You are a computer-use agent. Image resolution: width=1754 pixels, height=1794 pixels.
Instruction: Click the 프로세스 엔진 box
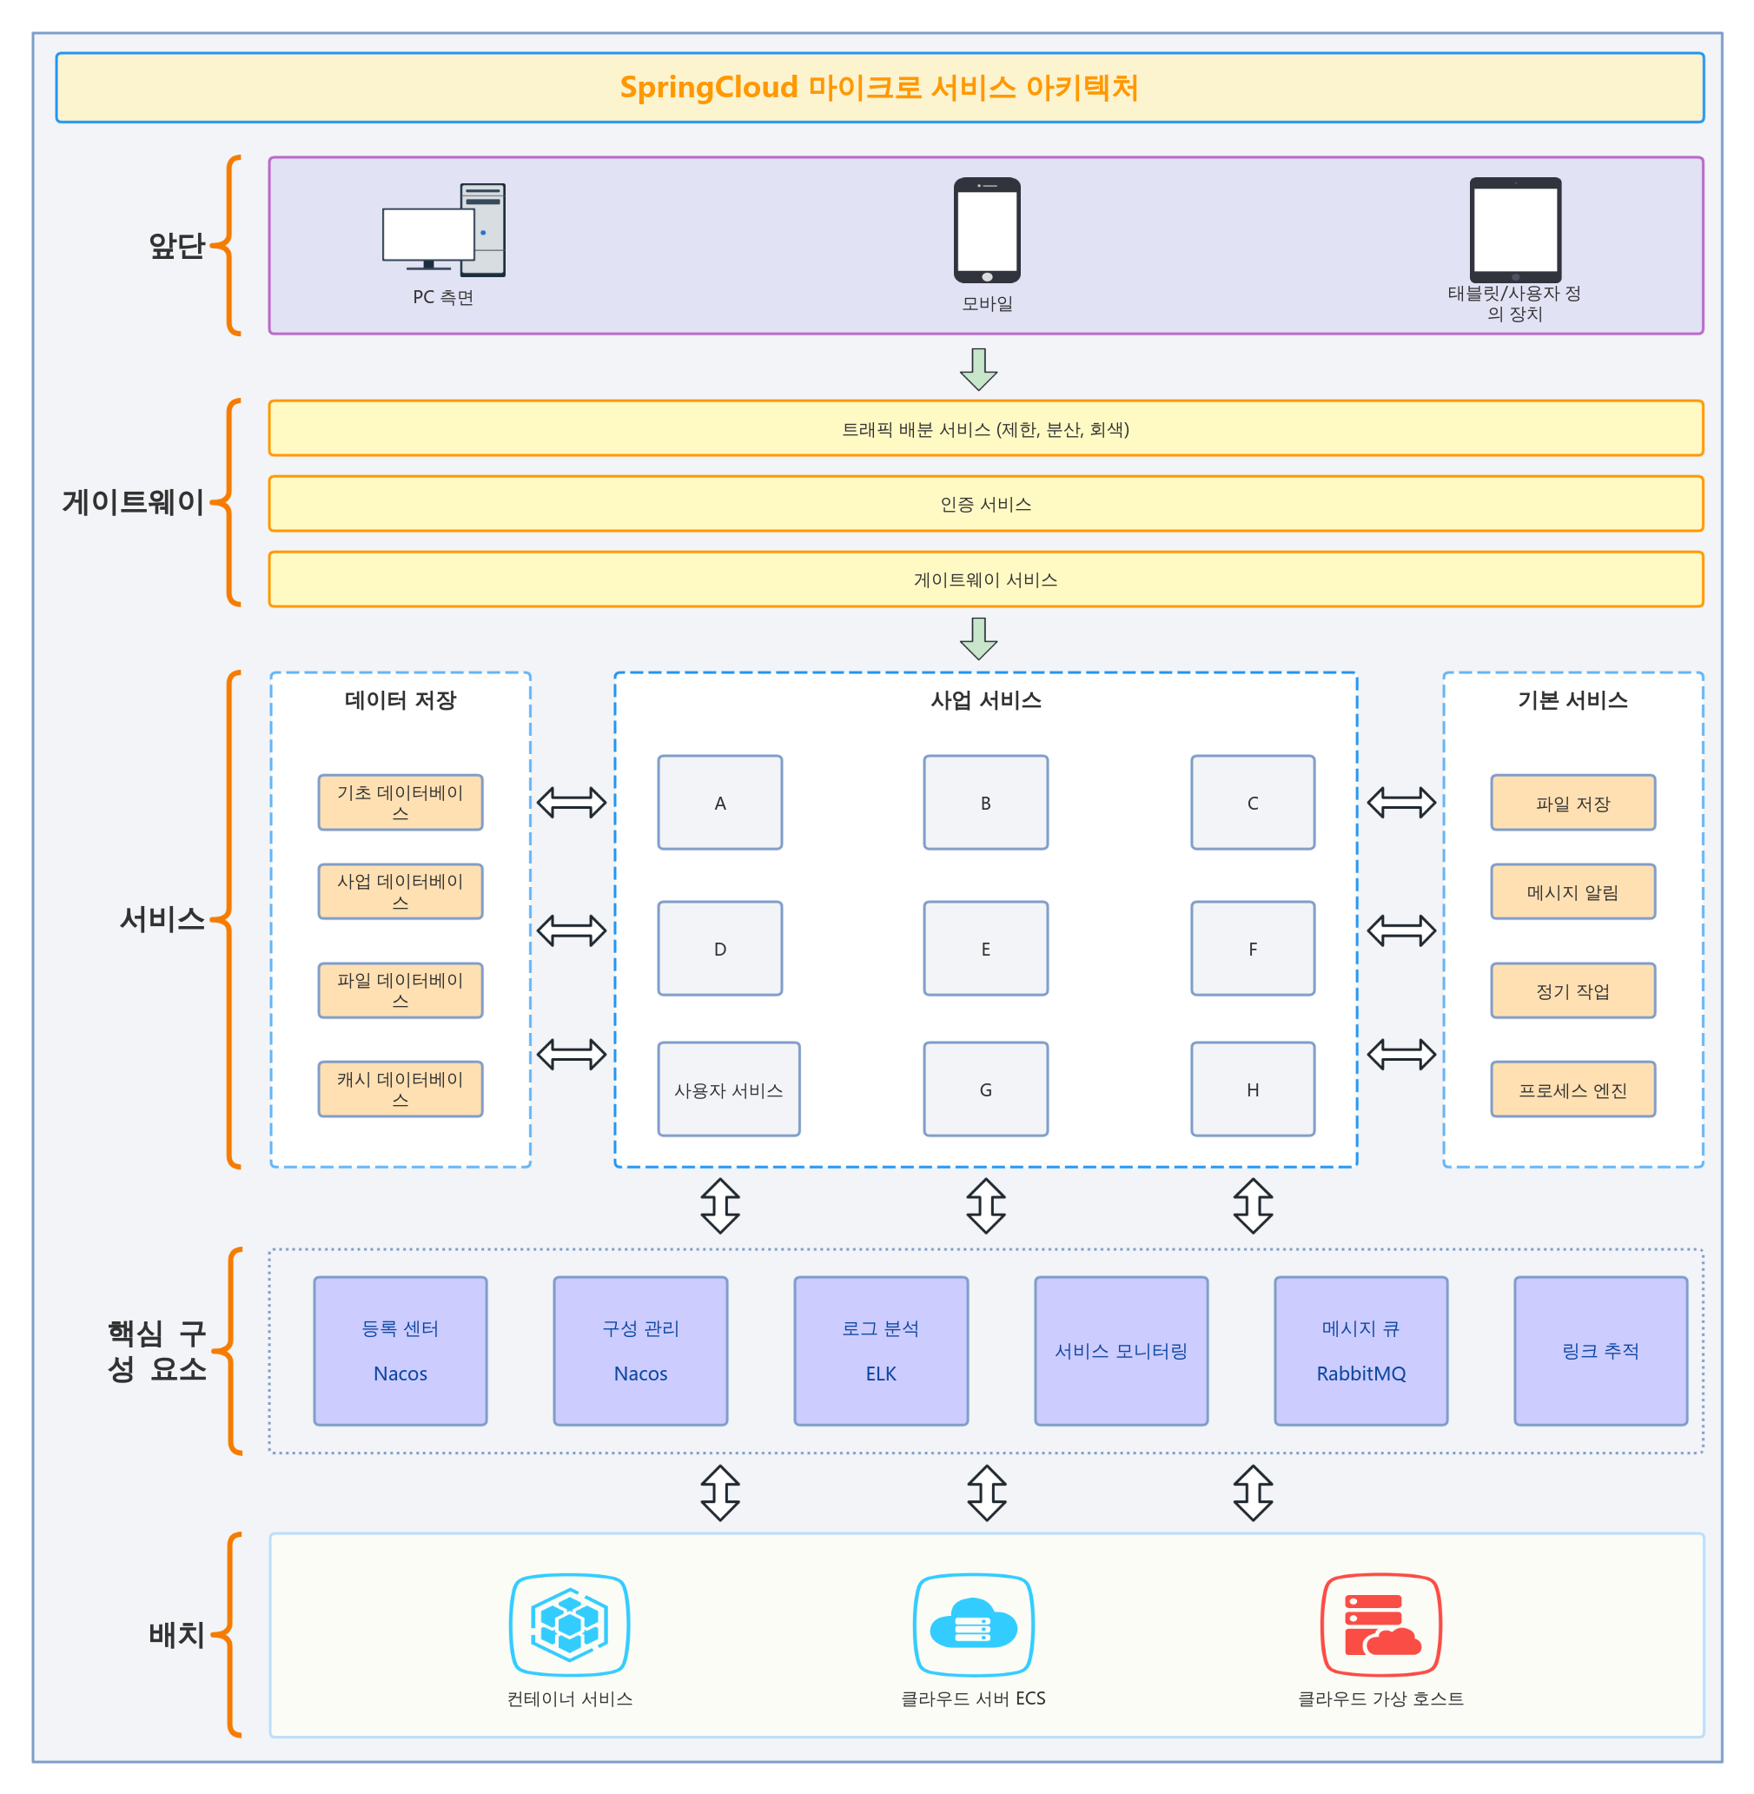tap(1573, 1089)
